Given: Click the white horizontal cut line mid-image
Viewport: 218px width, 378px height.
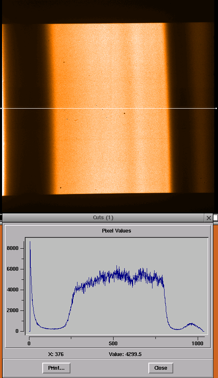Looking at the screenshot, I should tap(109, 109).
